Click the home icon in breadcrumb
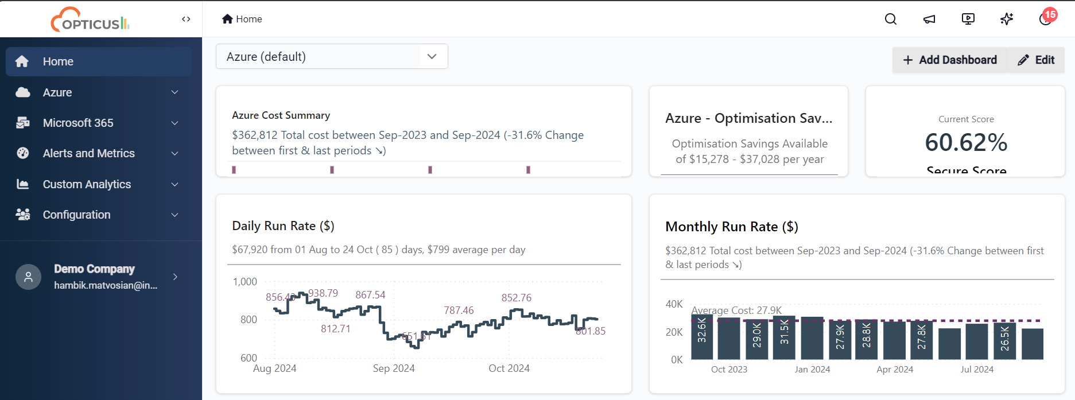The height and width of the screenshot is (400, 1075). (x=227, y=19)
